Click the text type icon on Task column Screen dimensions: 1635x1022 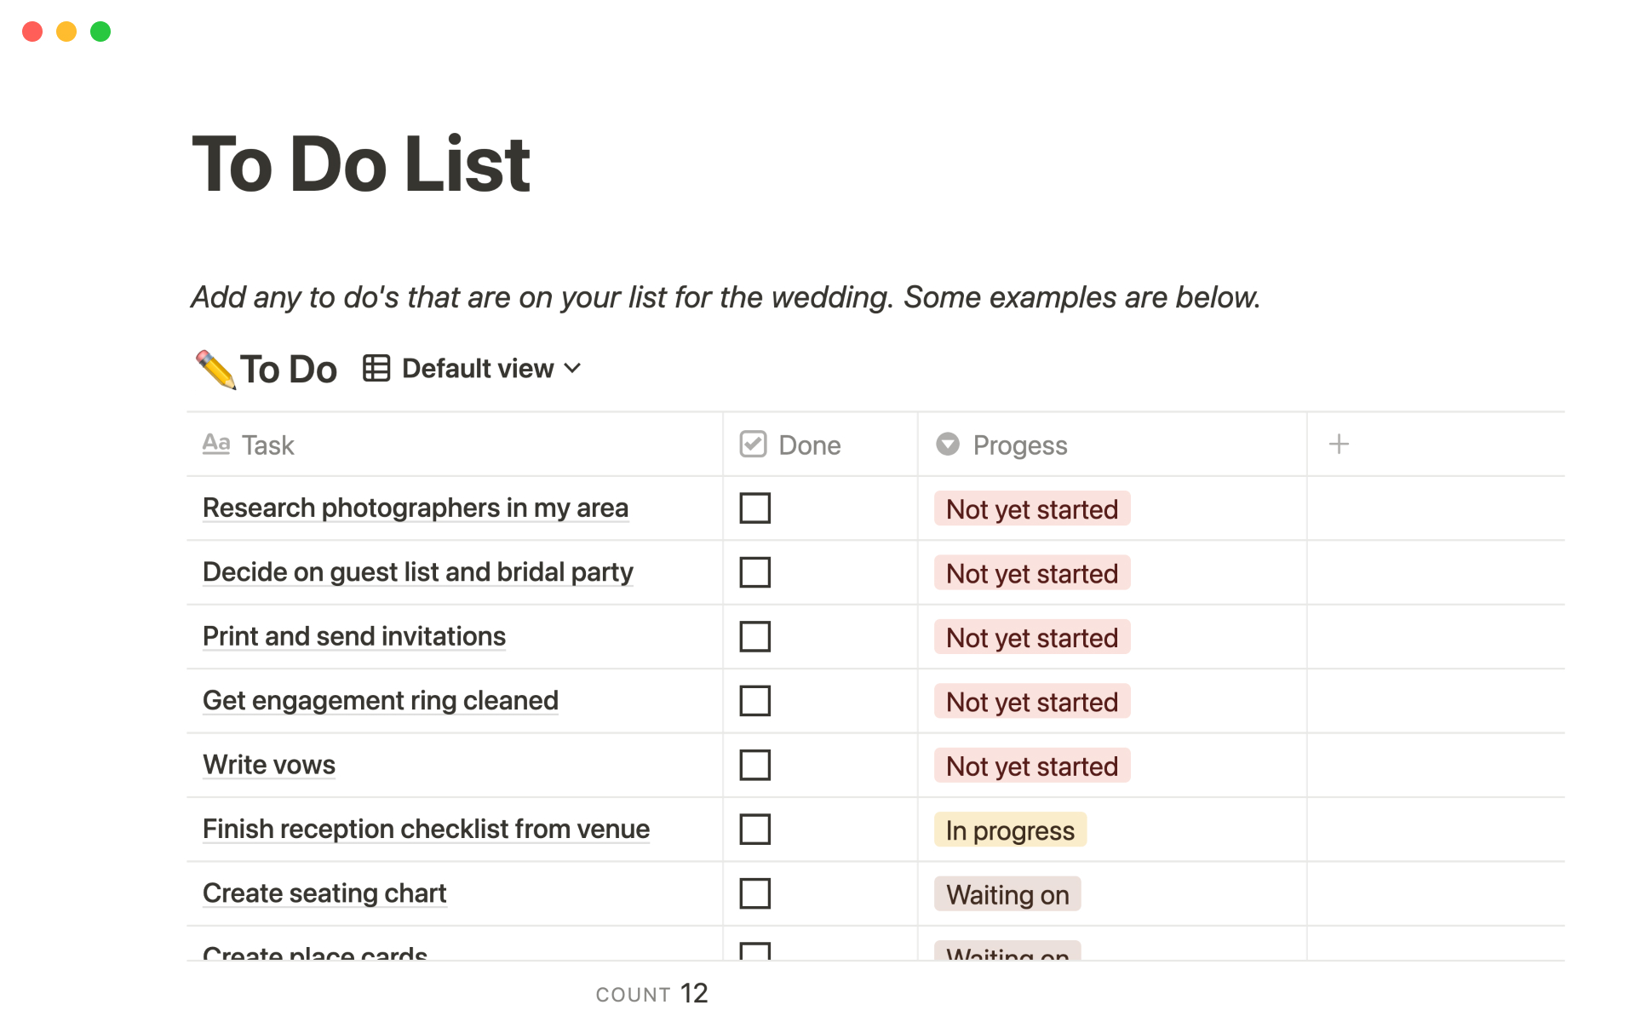[215, 445]
